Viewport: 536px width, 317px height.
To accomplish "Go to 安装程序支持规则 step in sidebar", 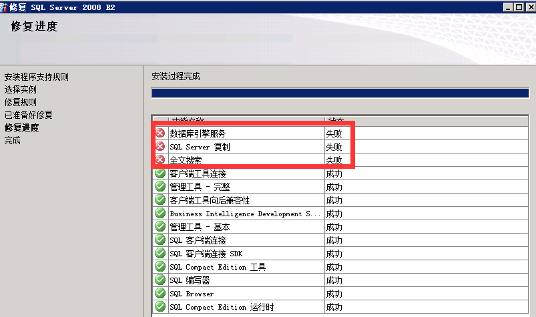I will click(x=36, y=77).
